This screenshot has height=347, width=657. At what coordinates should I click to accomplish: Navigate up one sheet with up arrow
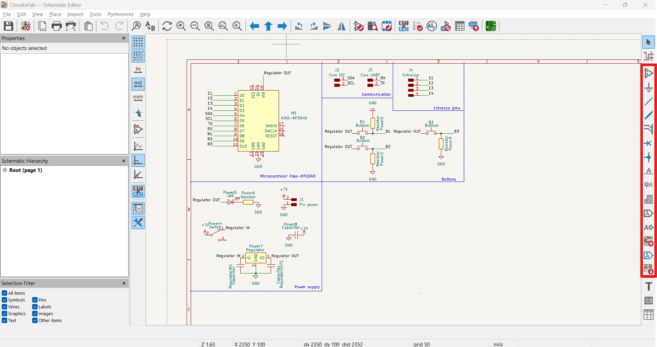(x=268, y=26)
